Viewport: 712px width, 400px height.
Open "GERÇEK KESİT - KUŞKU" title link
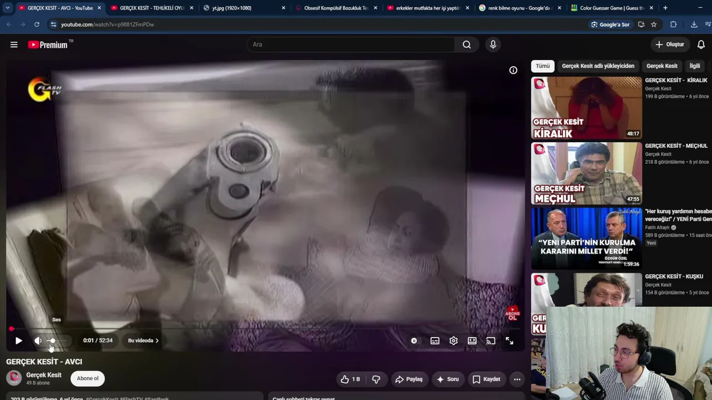coord(674,277)
